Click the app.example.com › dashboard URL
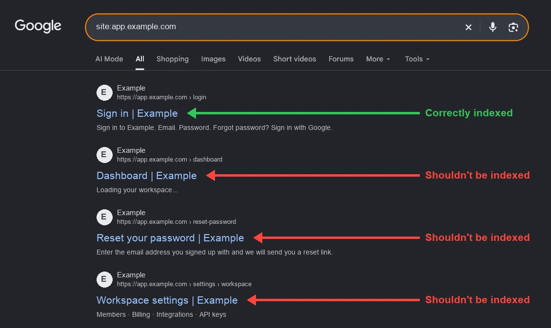 point(170,159)
